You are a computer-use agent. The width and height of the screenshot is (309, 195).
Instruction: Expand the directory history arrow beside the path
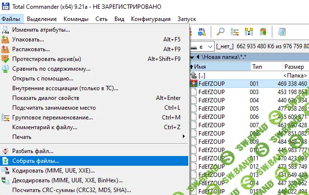click(192, 57)
